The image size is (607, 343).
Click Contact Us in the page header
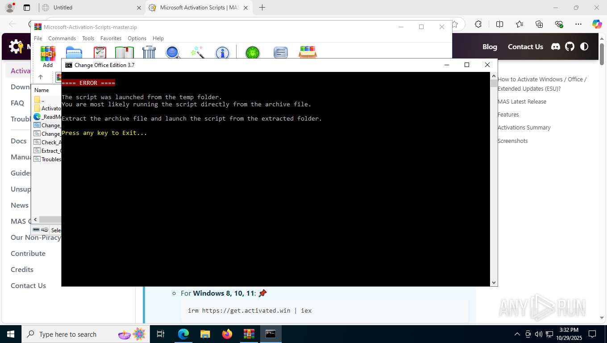click(525, 46)
